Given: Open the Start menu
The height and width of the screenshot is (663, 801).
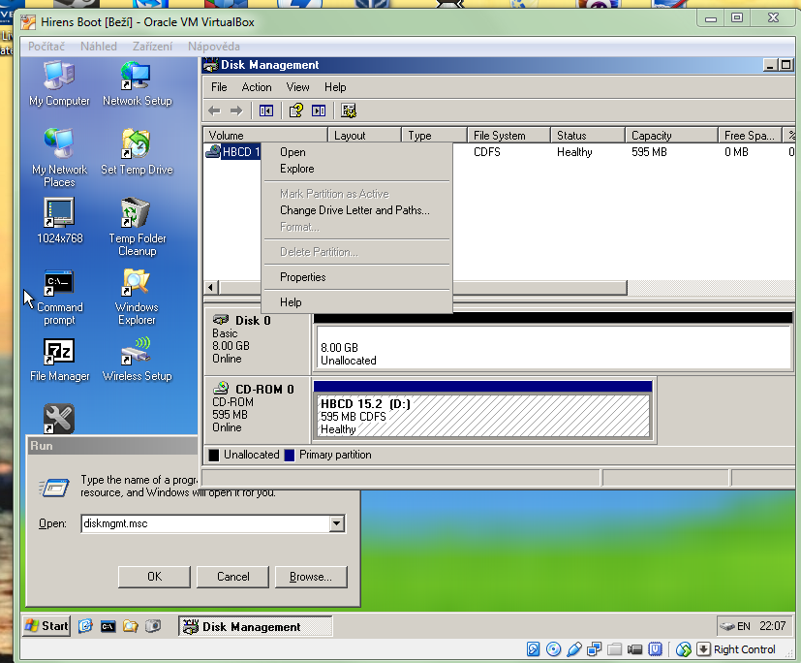Looking at the screenshot, I should (x=46, y=626).
